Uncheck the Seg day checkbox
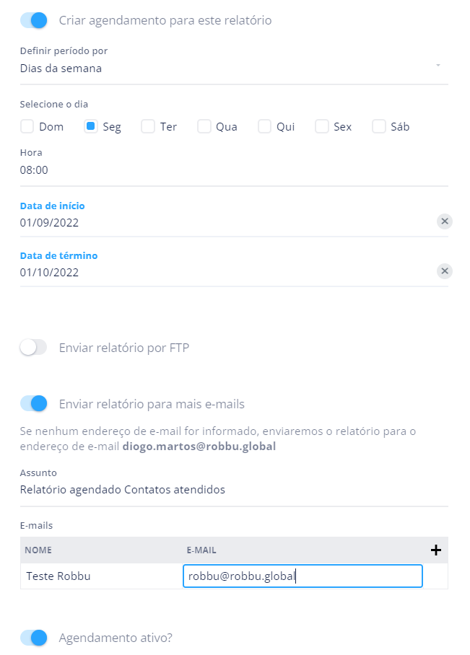The width and height of the screenshot is (470, 655). pyautogui.click(x=91, y=127)
